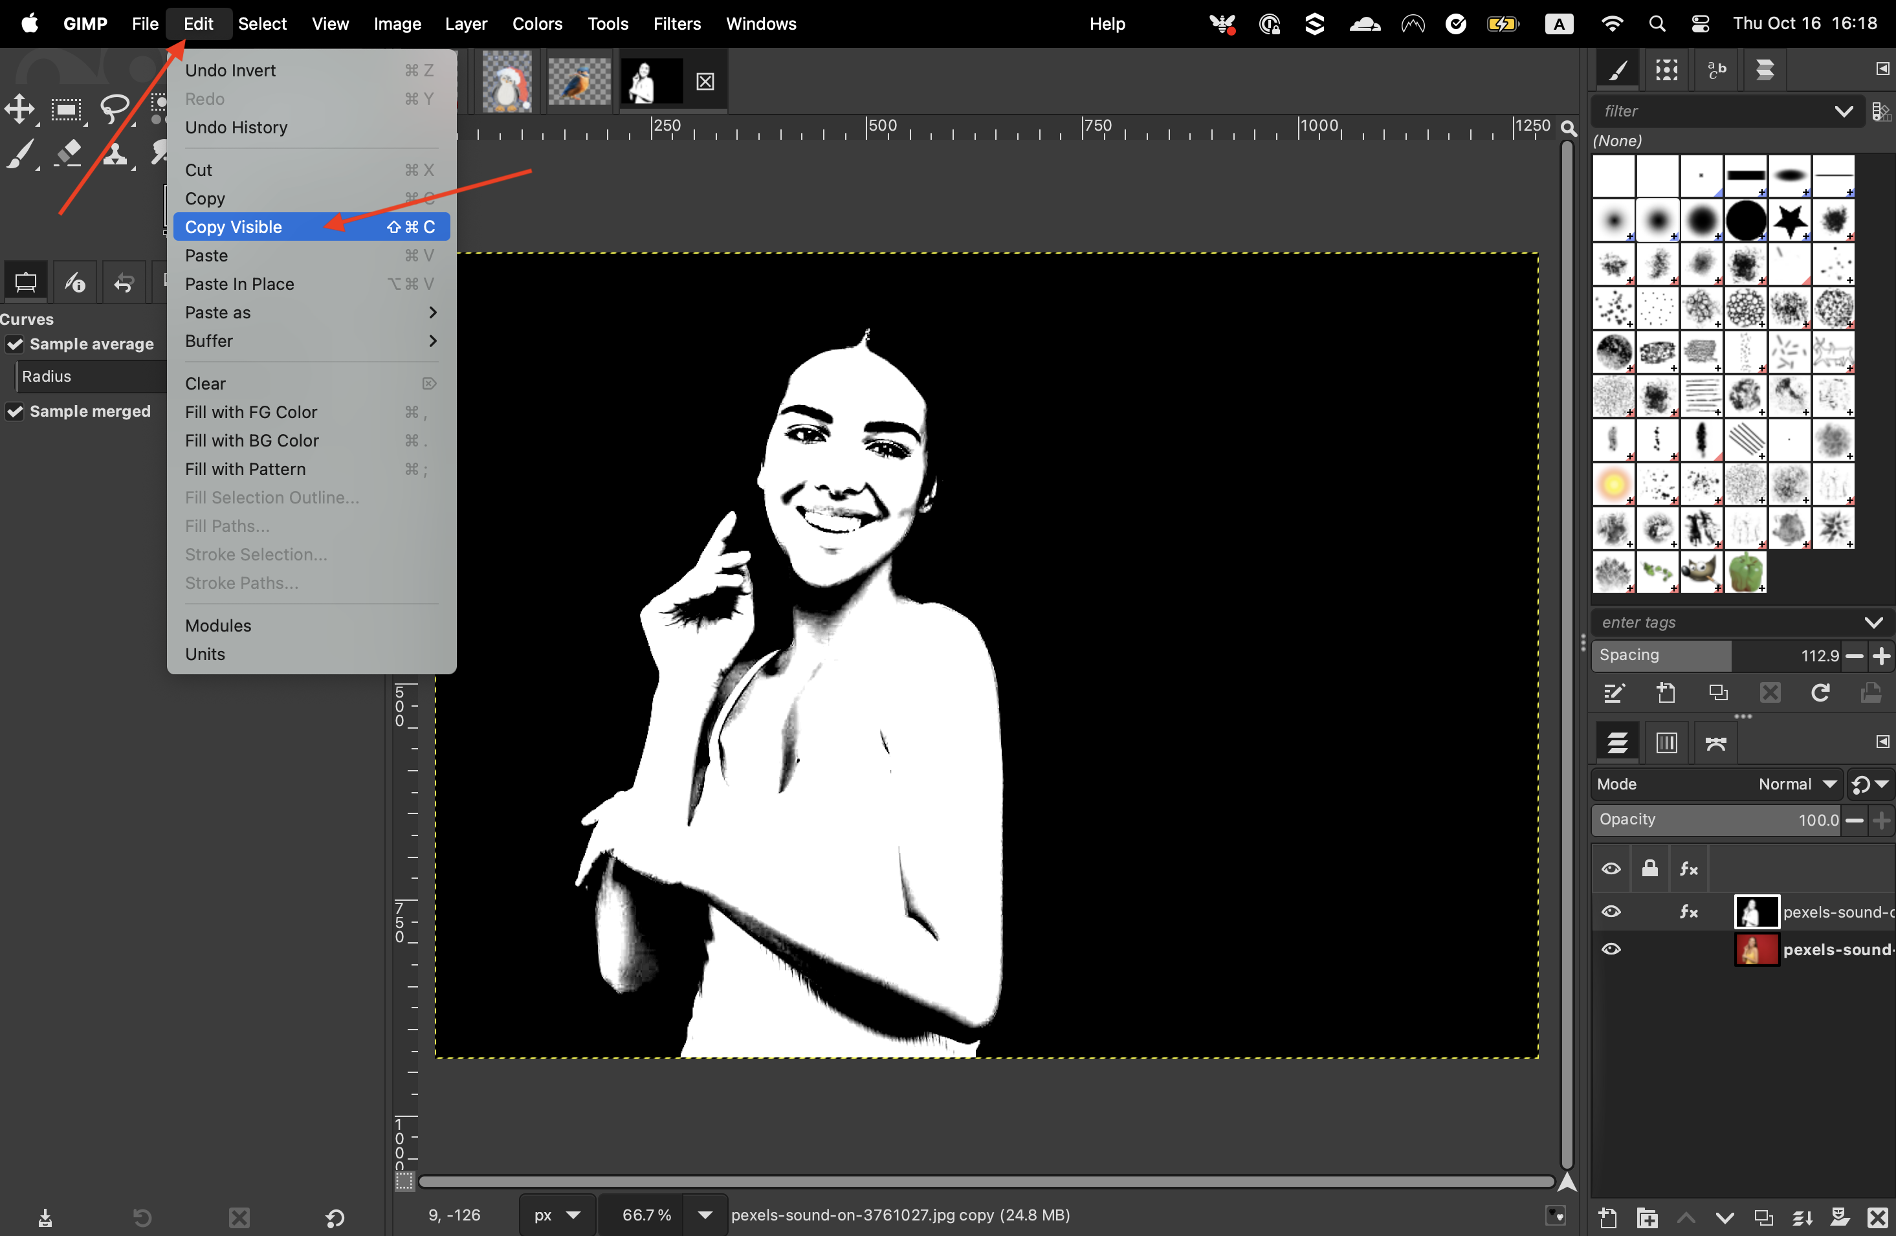Uncheck the Sample merged checkbox
This screenshot has width=1896, height=1236.
(15, 411)
